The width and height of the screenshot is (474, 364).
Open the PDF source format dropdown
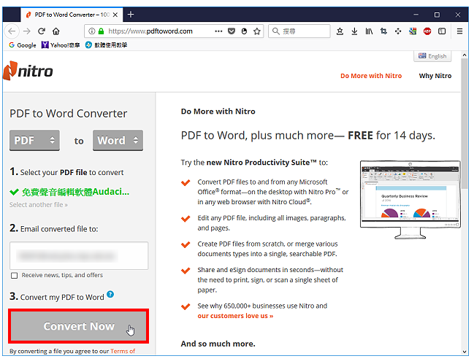pyautogui.click(x=34, y=140)
